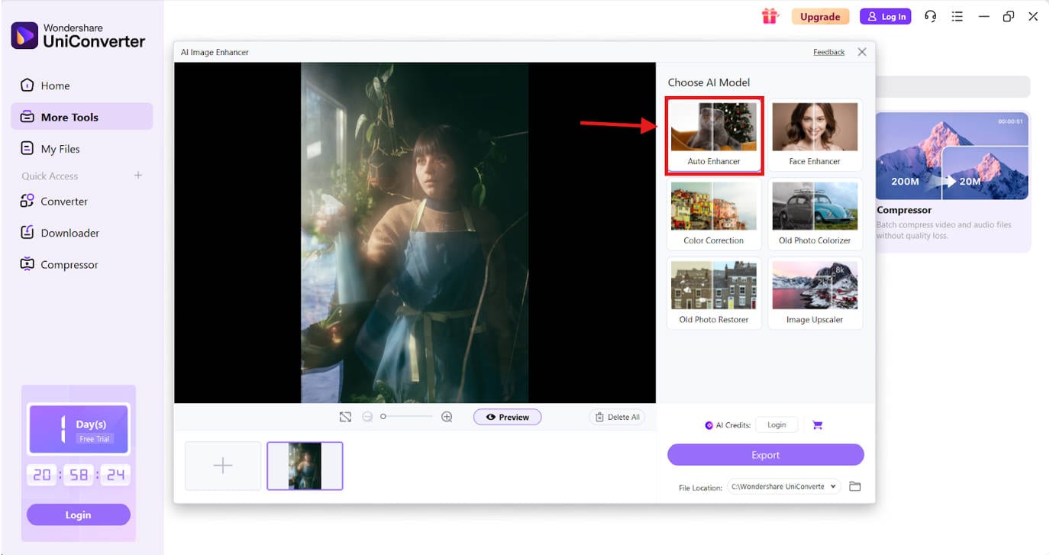1056x555 pixels.
Task: Add a Quick Access shortcut plus icon
Action: (x=138, y=176)
